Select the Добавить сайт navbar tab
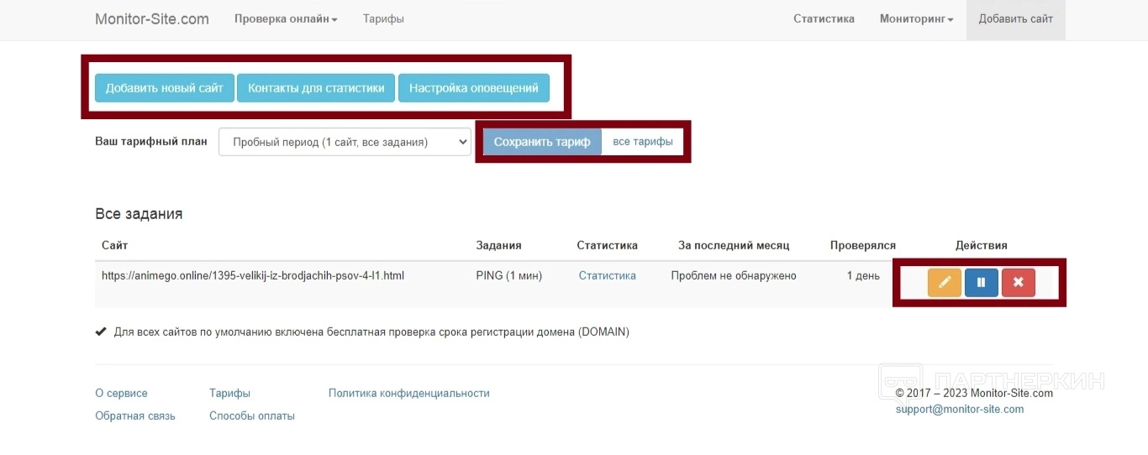 click(1015, 19)
